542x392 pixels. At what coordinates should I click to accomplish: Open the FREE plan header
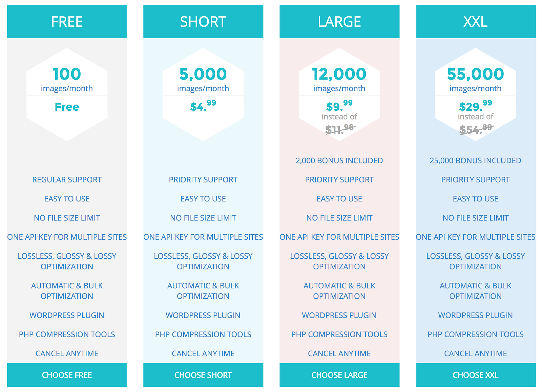point(67,21)
